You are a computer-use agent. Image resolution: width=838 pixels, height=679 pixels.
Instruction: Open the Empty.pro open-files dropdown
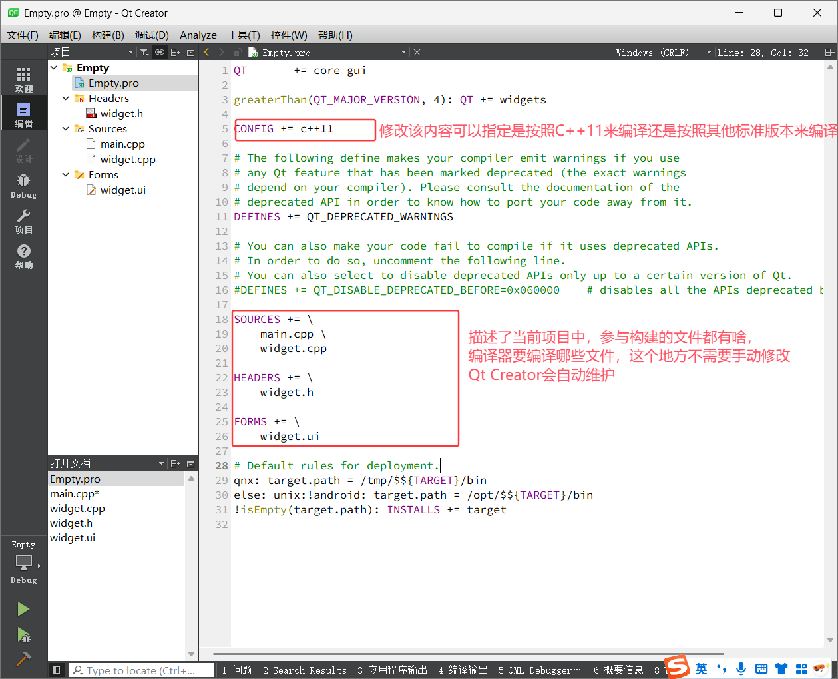pos(327,52)
